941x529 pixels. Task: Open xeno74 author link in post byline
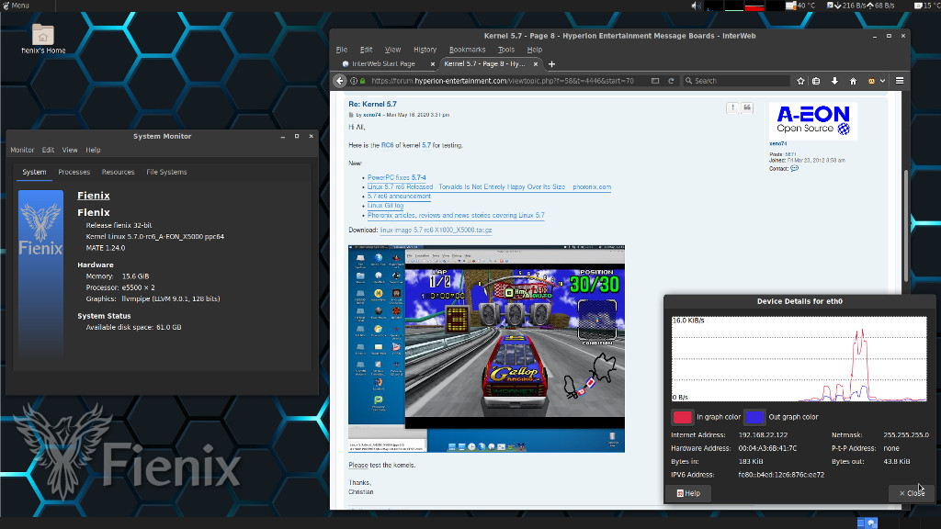tap(372, 115)
